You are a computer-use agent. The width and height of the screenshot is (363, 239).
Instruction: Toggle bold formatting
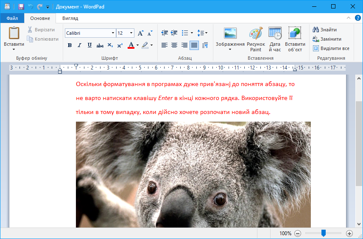[70, 45]
